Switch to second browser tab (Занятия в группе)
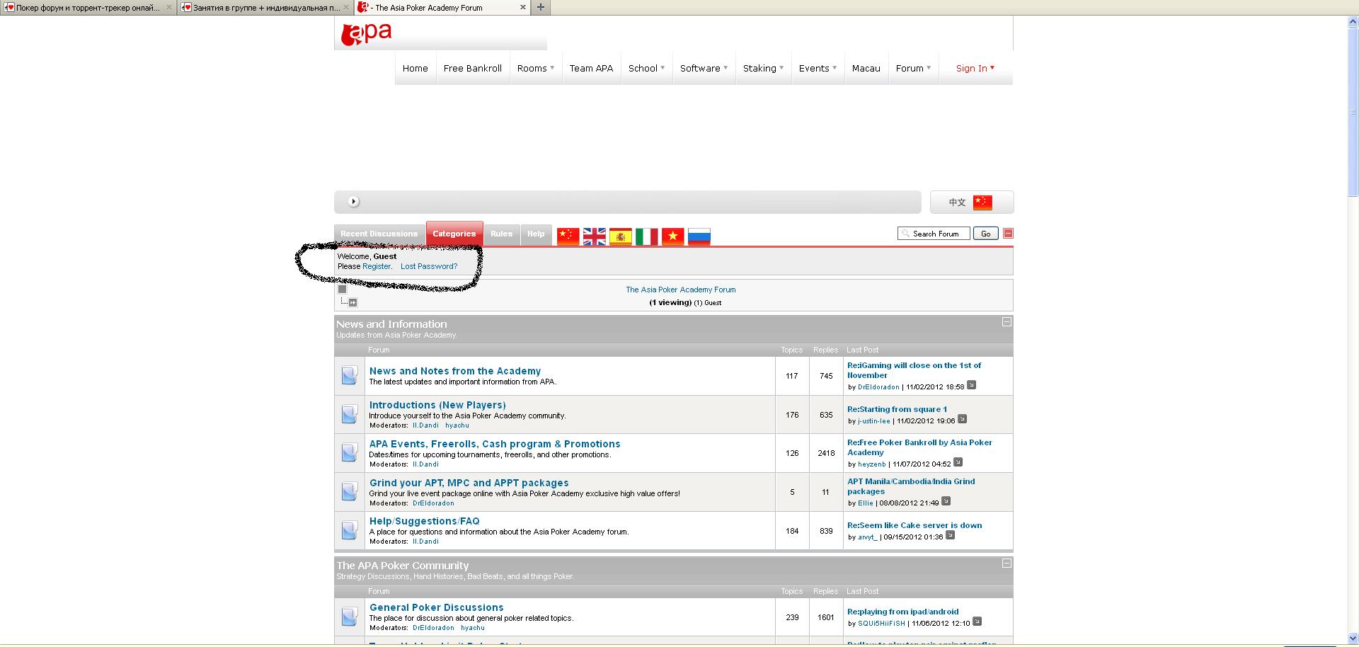Screen dimensions: 1359x647 pos(265,7)
